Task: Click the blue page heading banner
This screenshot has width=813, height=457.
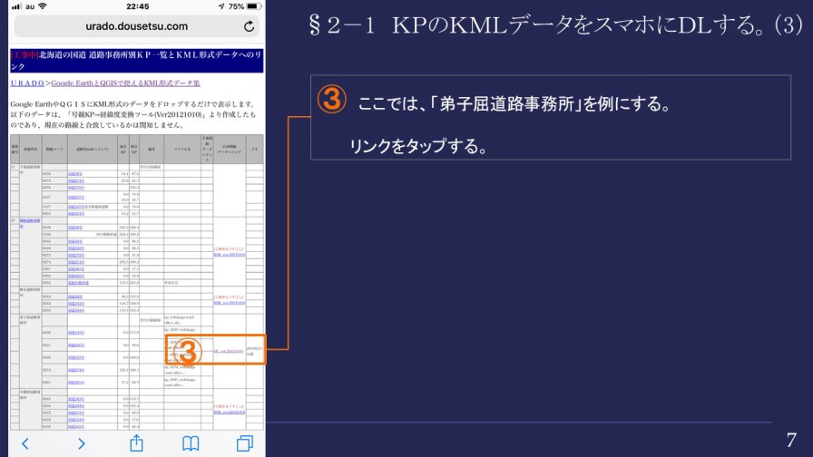Action: pyautogui.click(x=136, y=61)
